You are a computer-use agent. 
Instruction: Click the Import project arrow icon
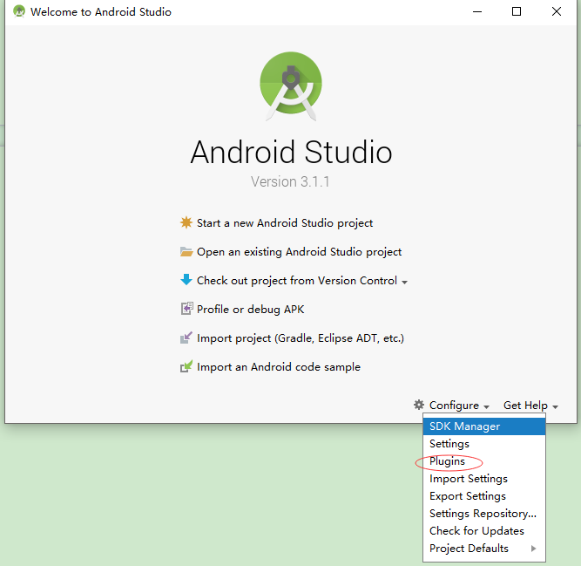pyautogui.click(x=186, y=338)
